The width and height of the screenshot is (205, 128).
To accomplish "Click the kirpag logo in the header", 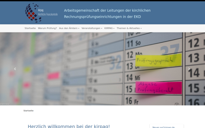I will [x=41, y=13].
